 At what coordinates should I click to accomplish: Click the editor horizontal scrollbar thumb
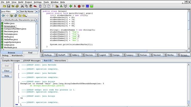click(x=95, y=51)
